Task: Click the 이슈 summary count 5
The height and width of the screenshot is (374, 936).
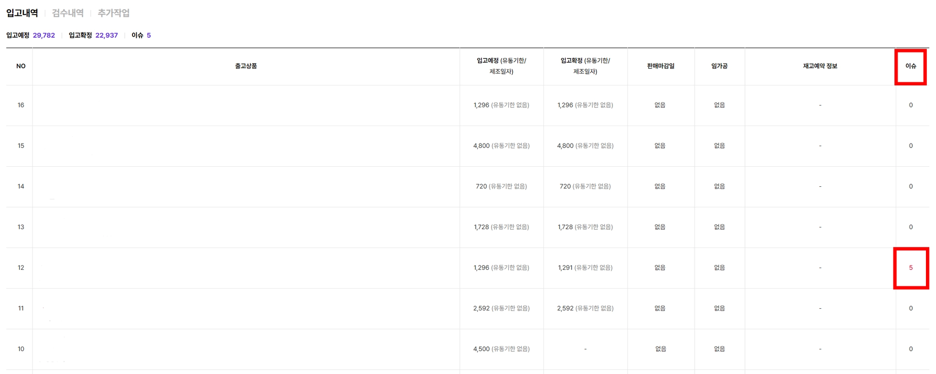Action: (x=149, y=35)
